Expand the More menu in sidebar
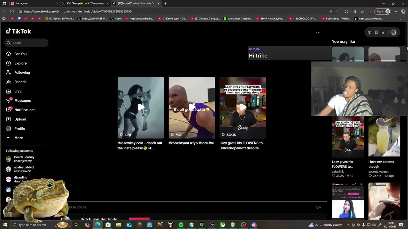Screen dimensions: 408x229 click(18, 138)
